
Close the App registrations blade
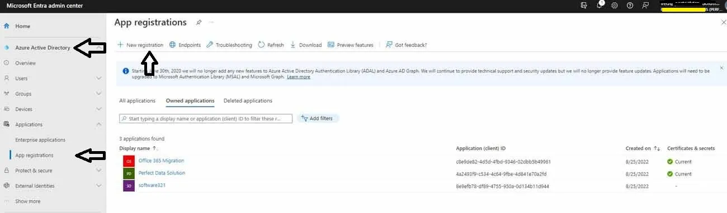pyautogui.click(x=724, y=22)
